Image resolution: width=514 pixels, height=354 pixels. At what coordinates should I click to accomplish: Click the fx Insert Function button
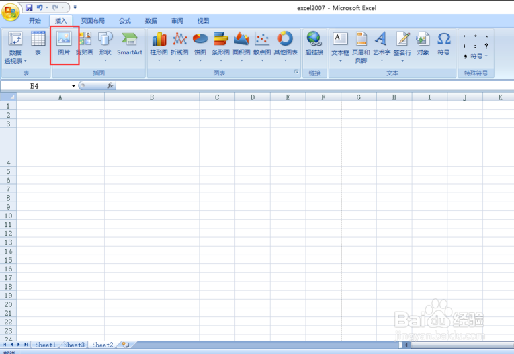click(110, 85)
